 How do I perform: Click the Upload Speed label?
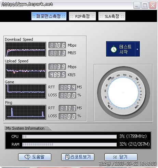[x=16, y=61]
